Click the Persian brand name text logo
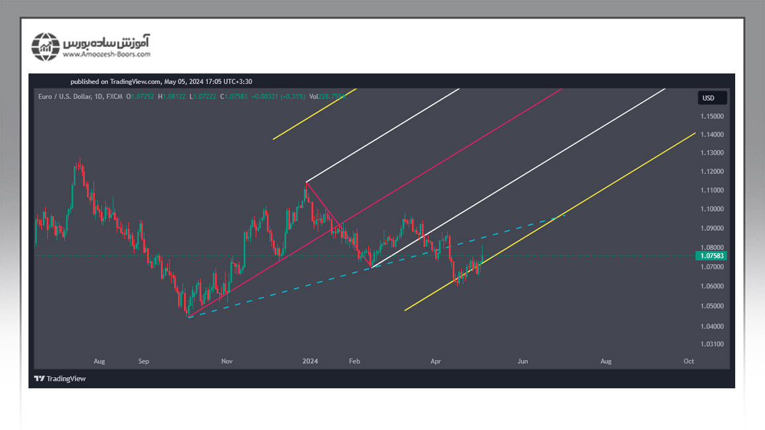Screen dimensions: 765x430 (x=107, y=42)
